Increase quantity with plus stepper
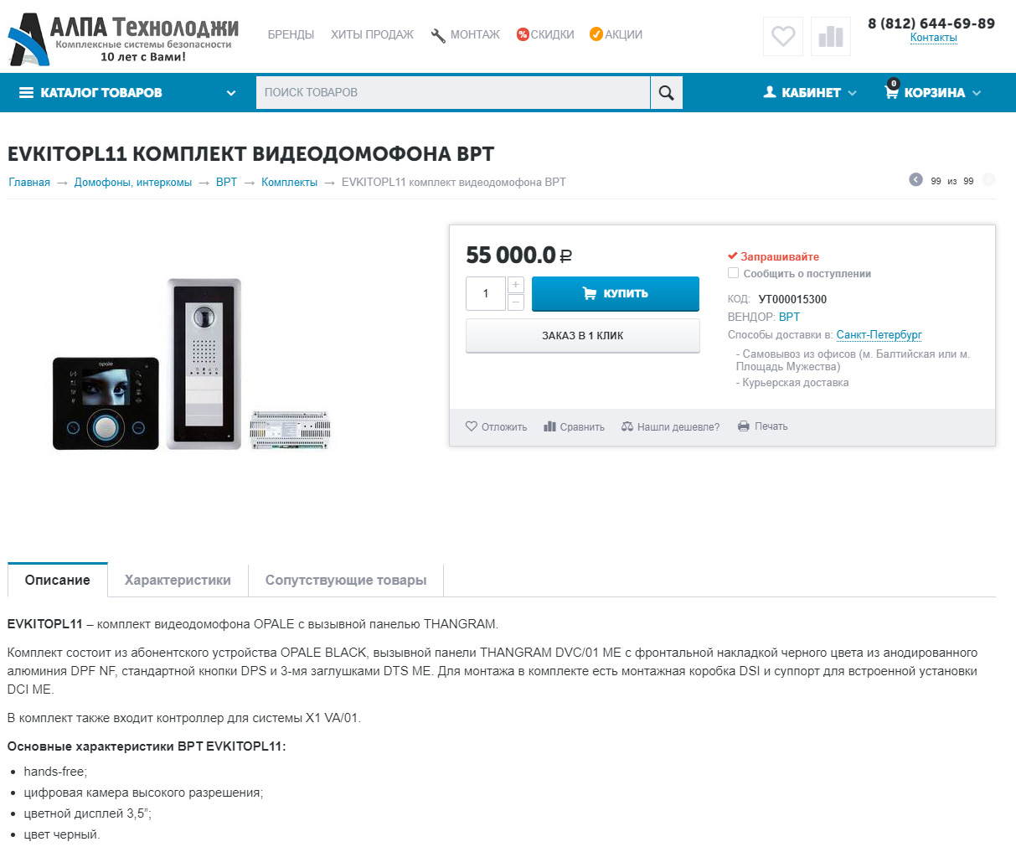 (516, 285)
